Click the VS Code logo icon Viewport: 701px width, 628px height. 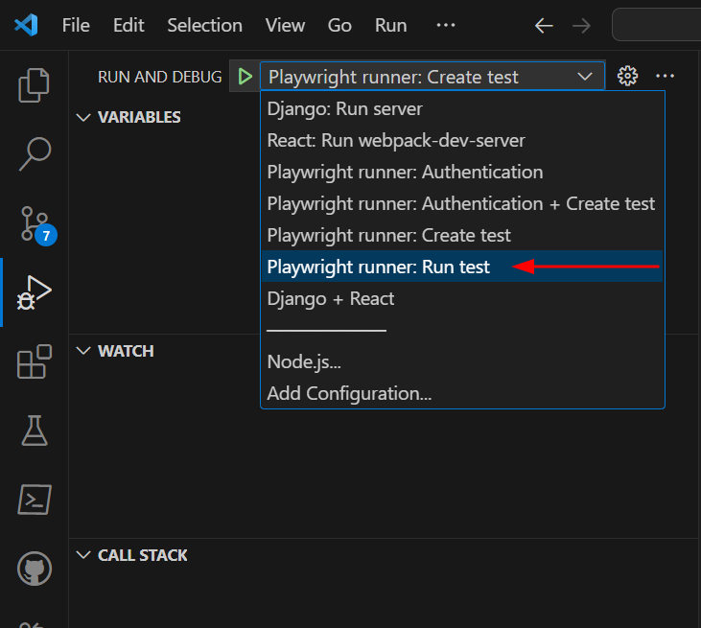coord(26,25)
